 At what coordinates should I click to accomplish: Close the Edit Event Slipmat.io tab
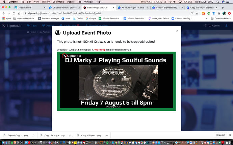113,8
